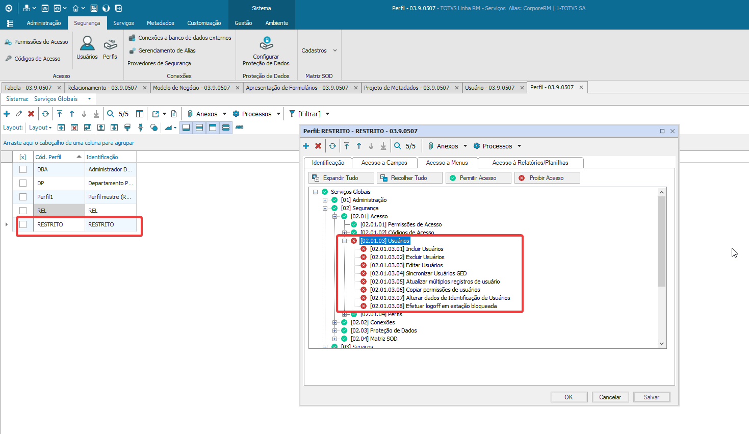
Task: Click the paint roller icon in layout toolbar
Action: tap(127, 127)
